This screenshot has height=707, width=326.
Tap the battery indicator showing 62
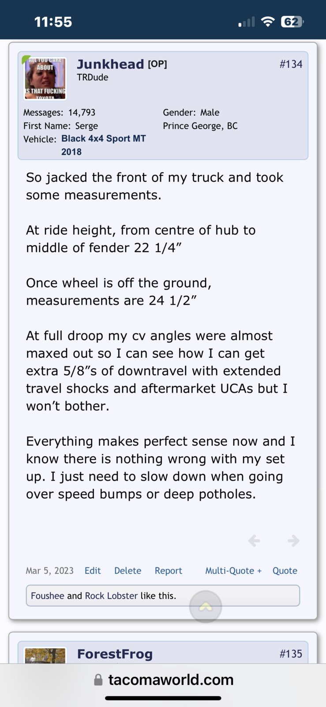click(x=292, y=22)
